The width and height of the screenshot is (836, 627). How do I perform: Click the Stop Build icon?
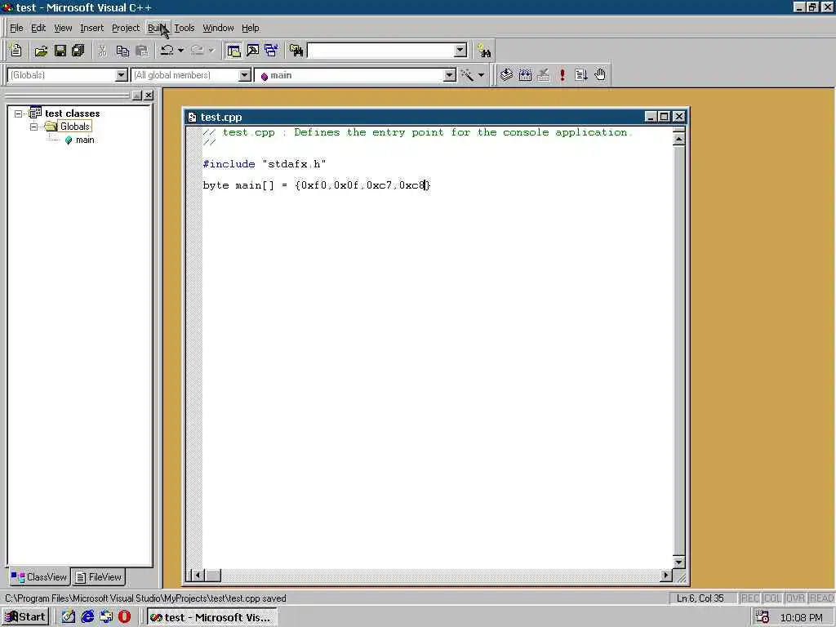pyautogui.click(x=543, y=75)
